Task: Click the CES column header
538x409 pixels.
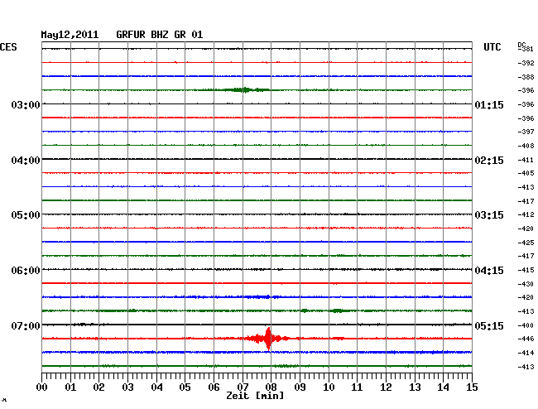Action: pyautogui.click(x=8, y=47)
